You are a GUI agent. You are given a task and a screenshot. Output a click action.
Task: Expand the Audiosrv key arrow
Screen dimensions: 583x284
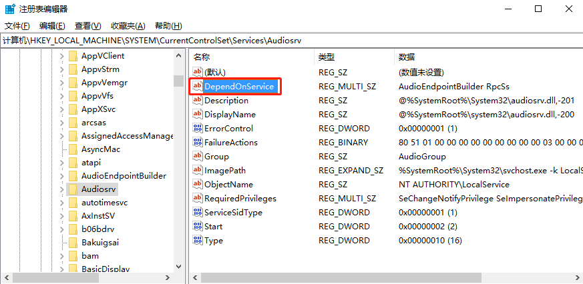(62, 189)
